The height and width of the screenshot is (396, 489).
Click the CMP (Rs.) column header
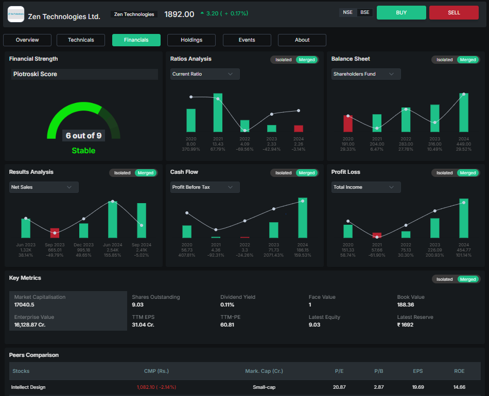pos(156,371)
